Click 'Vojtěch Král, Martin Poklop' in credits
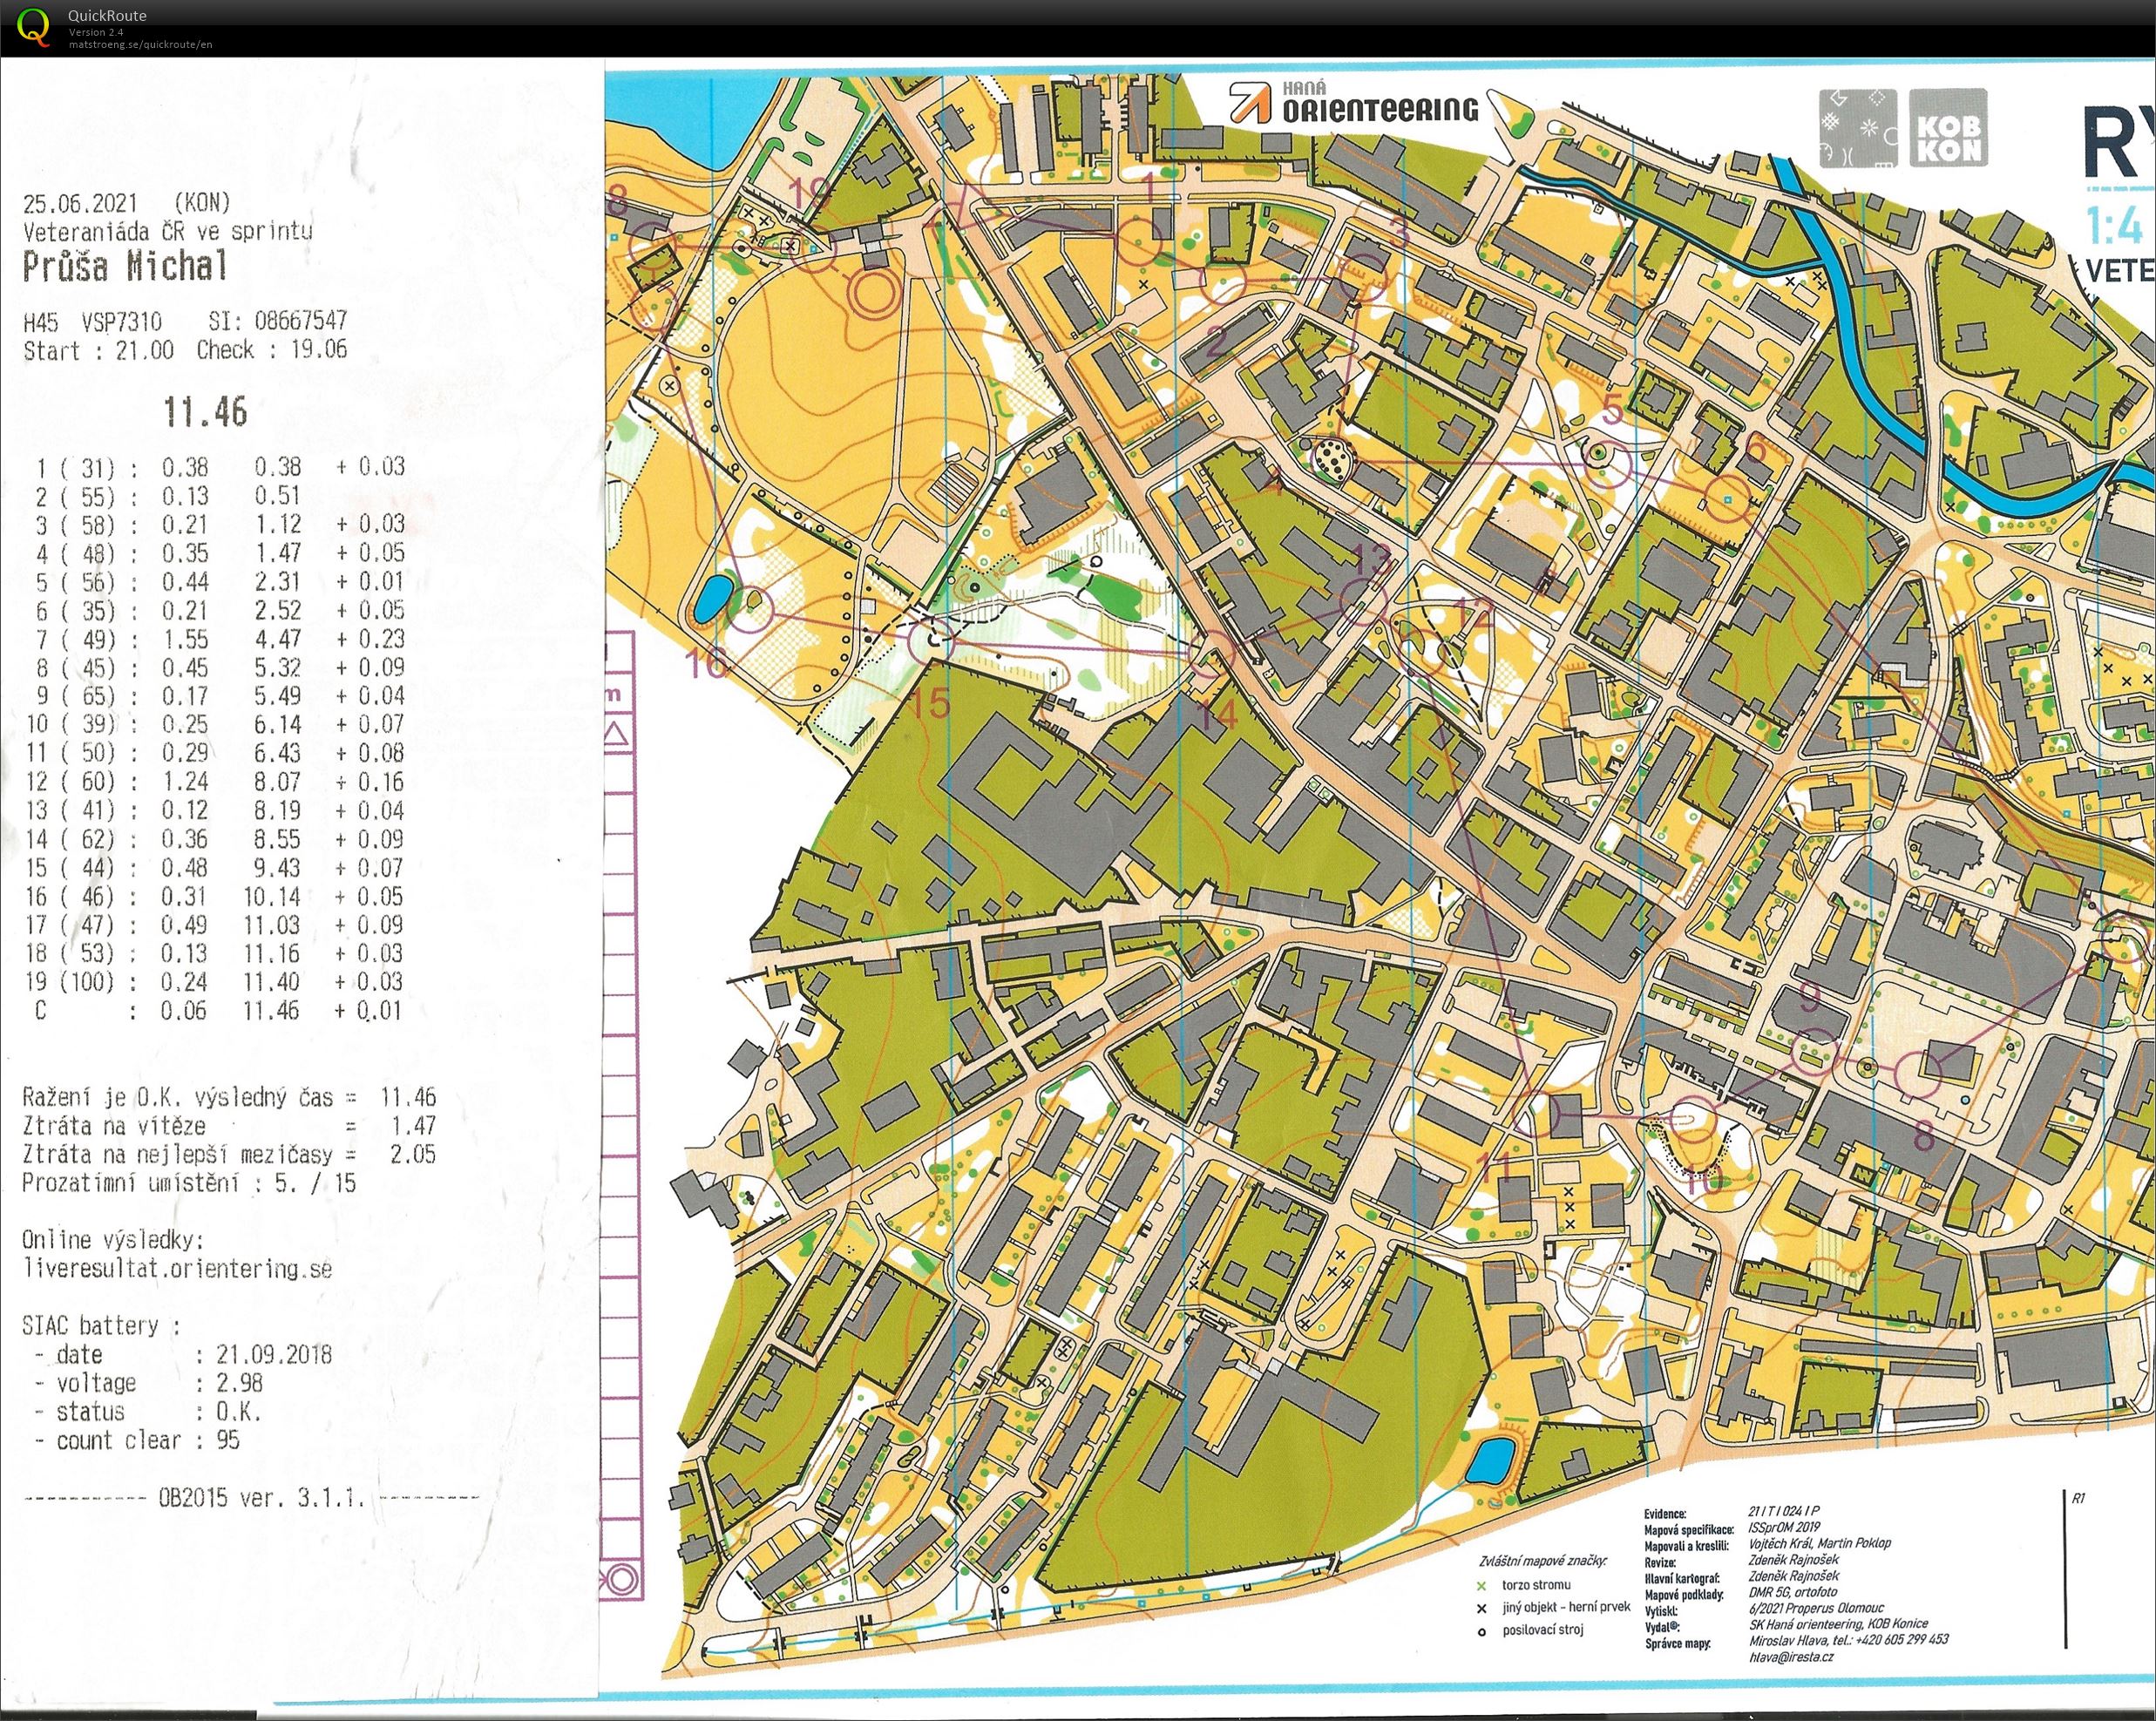Viewport: 2156px width, 1721px height. pyautogui.click(x=1819, y=1544)
